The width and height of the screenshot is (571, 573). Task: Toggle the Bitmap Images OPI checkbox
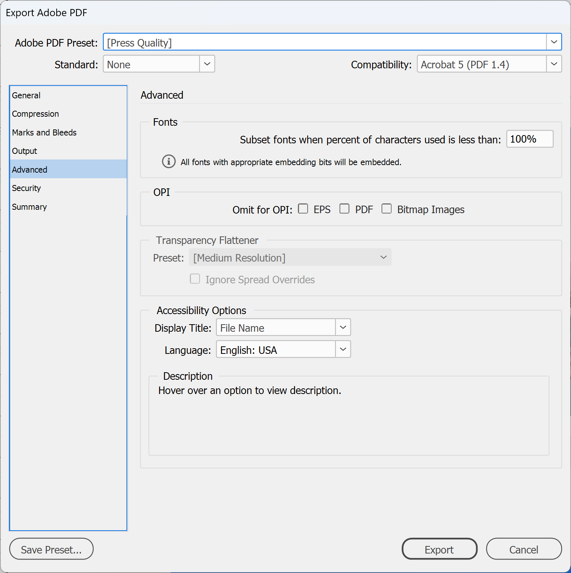tap(386, 209)
